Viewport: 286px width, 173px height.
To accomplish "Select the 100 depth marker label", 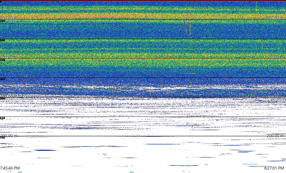I will [x=3, y=21].
